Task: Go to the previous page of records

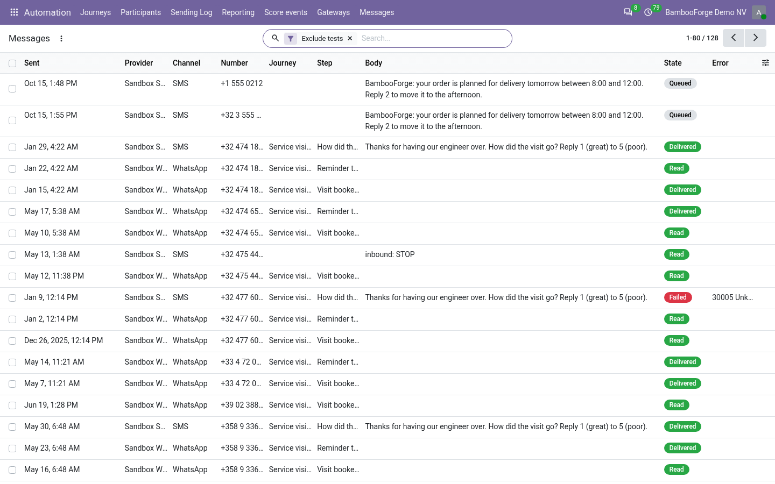Action: (x=734, y=38)
